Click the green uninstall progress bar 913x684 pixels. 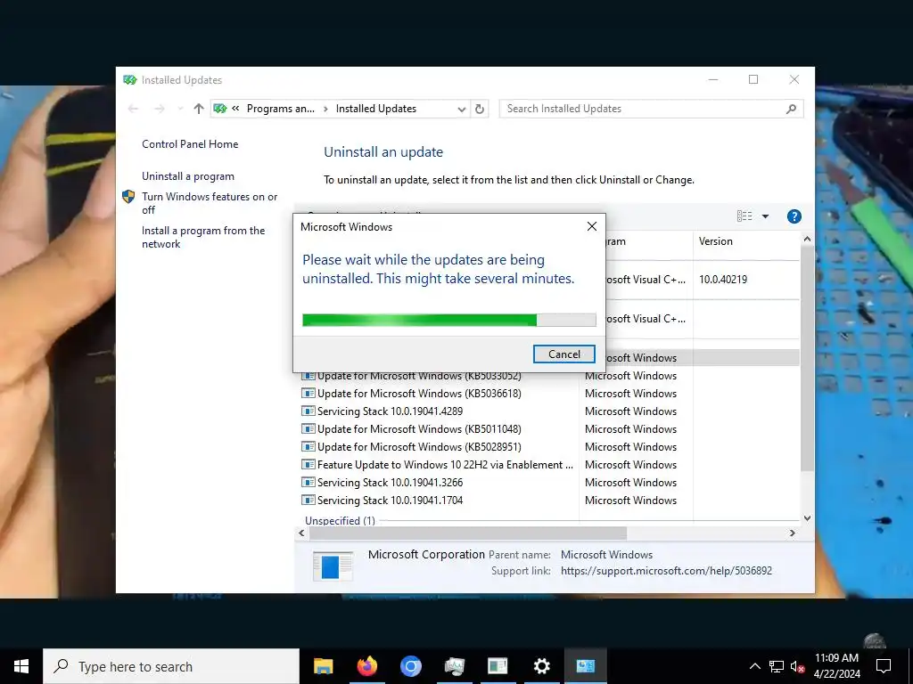pyautogui.click(x=449, y=320)
